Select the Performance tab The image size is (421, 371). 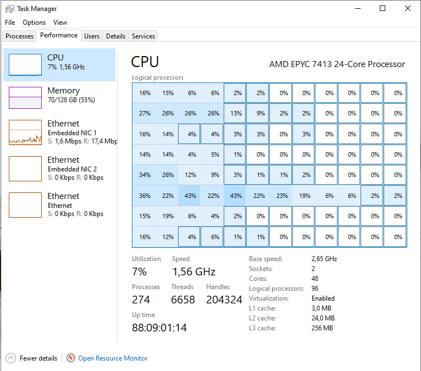pos(59,35)
